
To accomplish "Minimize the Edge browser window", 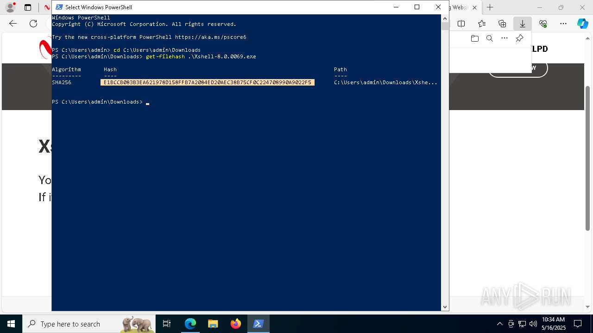I will pyautogui.click(x=540, y=7).
